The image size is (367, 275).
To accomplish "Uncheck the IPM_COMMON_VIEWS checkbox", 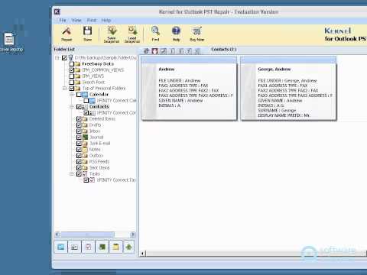I will pyautogui.click(x=72, y=70).
